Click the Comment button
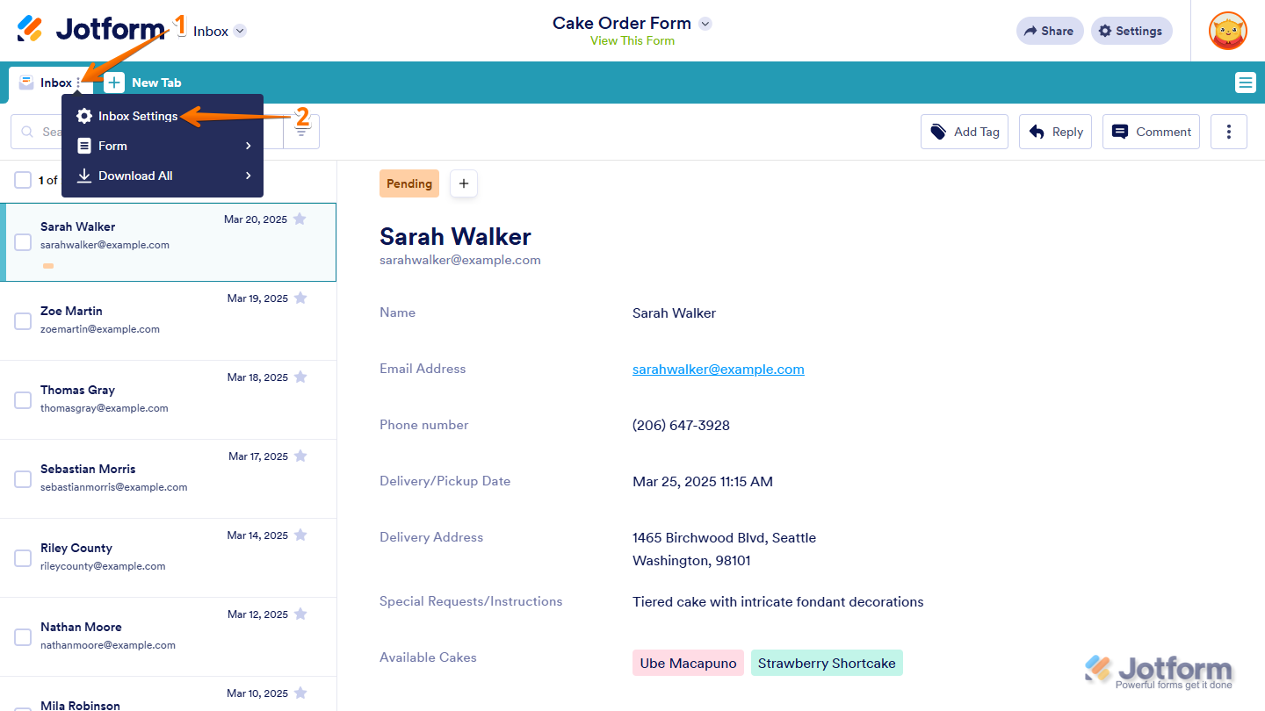1265x711 pixels. click(1151, 132)
